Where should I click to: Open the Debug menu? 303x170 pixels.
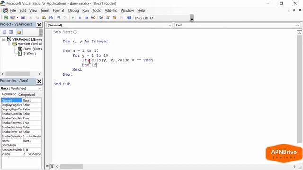coord(73,10)
